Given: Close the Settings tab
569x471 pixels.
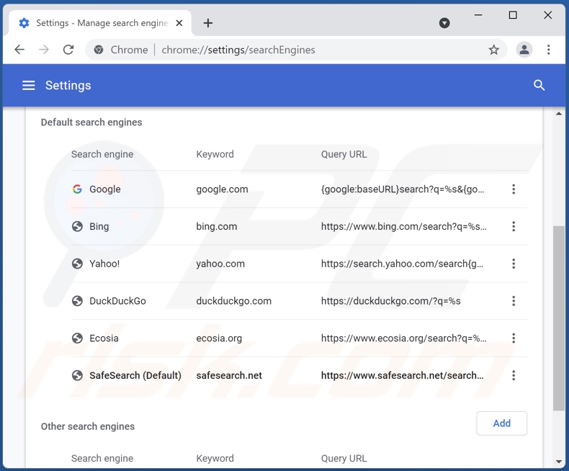Looking at the screenshot, I should [179, 23].
